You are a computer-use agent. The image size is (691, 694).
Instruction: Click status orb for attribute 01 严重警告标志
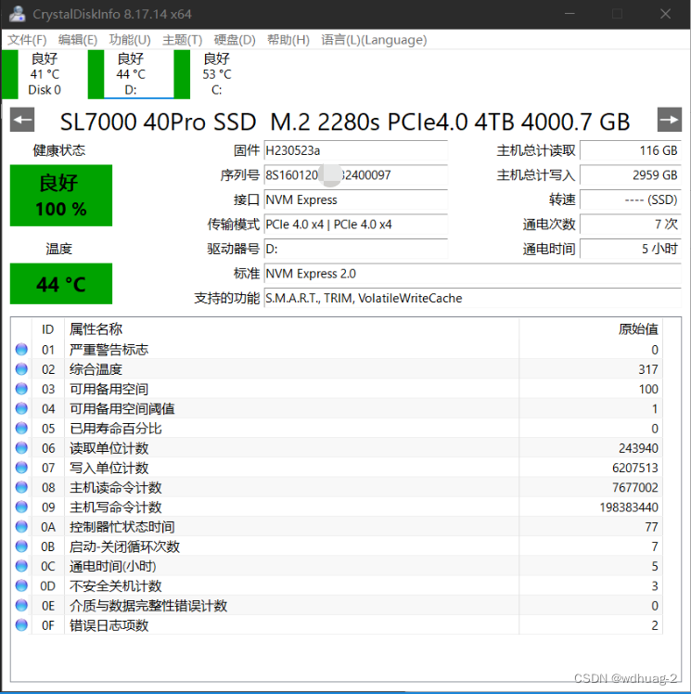(x=21, y=349)
